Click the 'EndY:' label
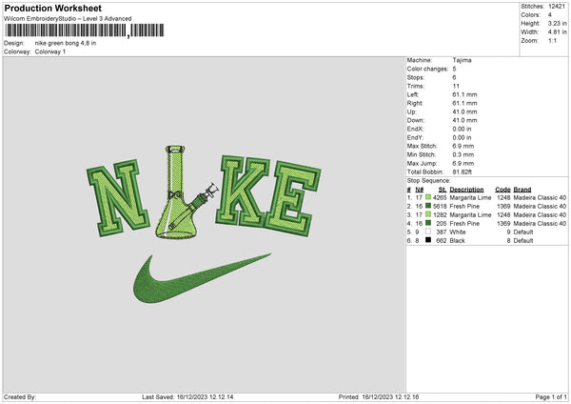The image size is (571, 404). coord(416,137)
